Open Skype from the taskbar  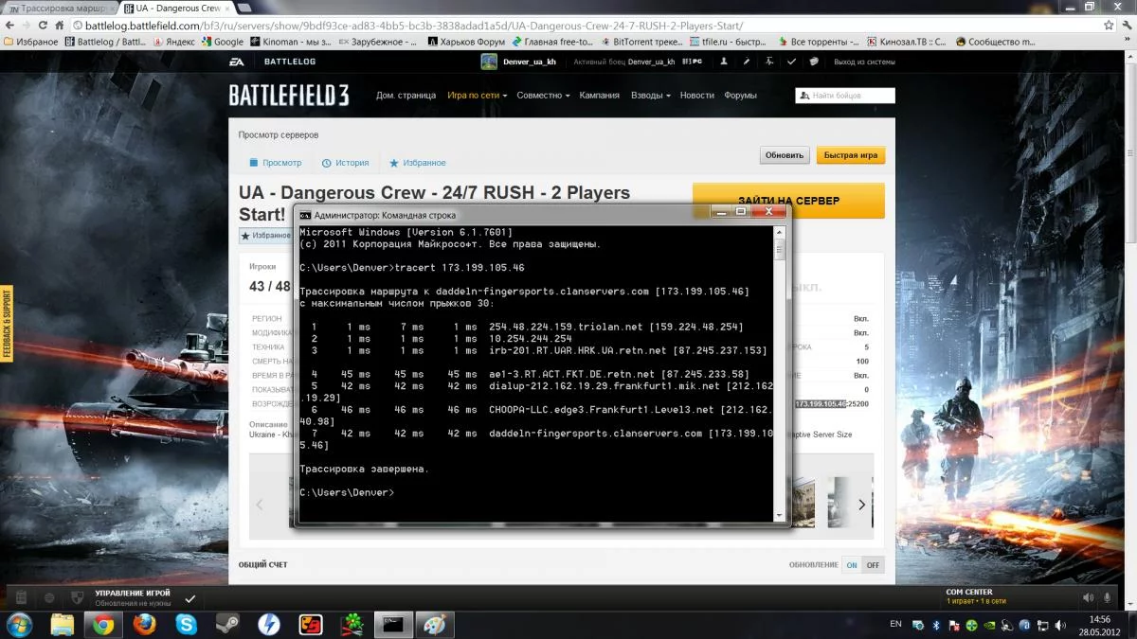186,625
